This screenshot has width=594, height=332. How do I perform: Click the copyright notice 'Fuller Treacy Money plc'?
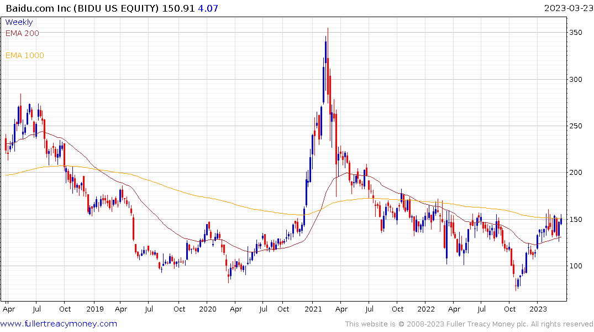tap(487, 324)
